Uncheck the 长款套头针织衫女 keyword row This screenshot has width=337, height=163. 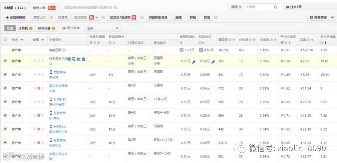[5, 143]
